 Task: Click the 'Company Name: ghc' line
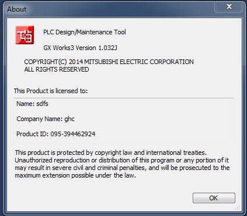46,119
